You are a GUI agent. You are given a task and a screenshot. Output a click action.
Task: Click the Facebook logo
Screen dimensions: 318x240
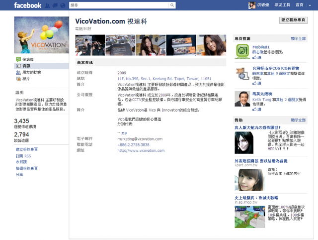(x=28, y=5)
